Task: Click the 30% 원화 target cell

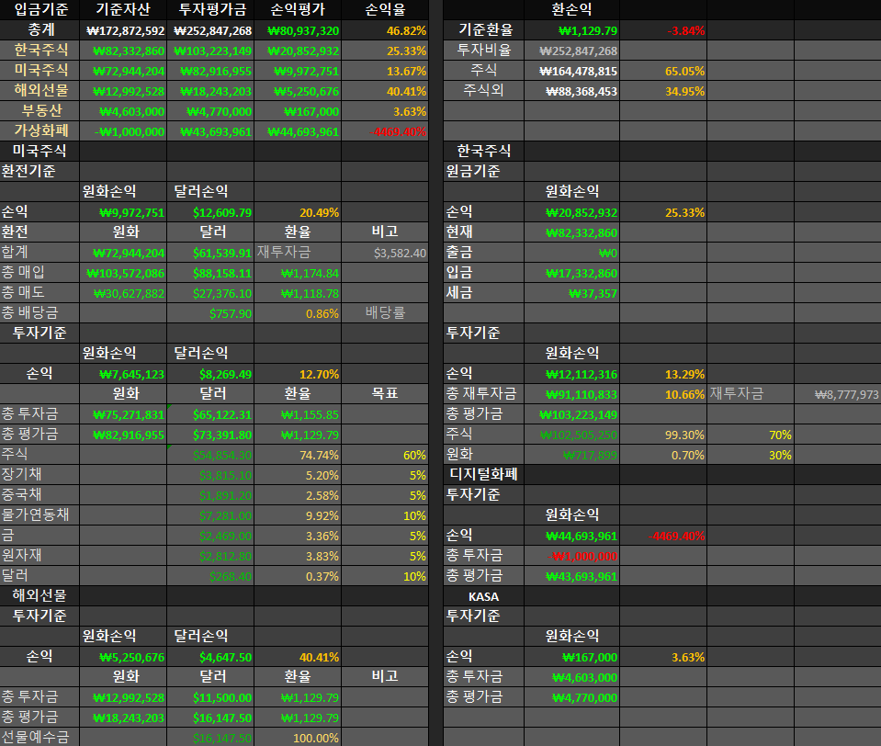Action: pos(751,455)
